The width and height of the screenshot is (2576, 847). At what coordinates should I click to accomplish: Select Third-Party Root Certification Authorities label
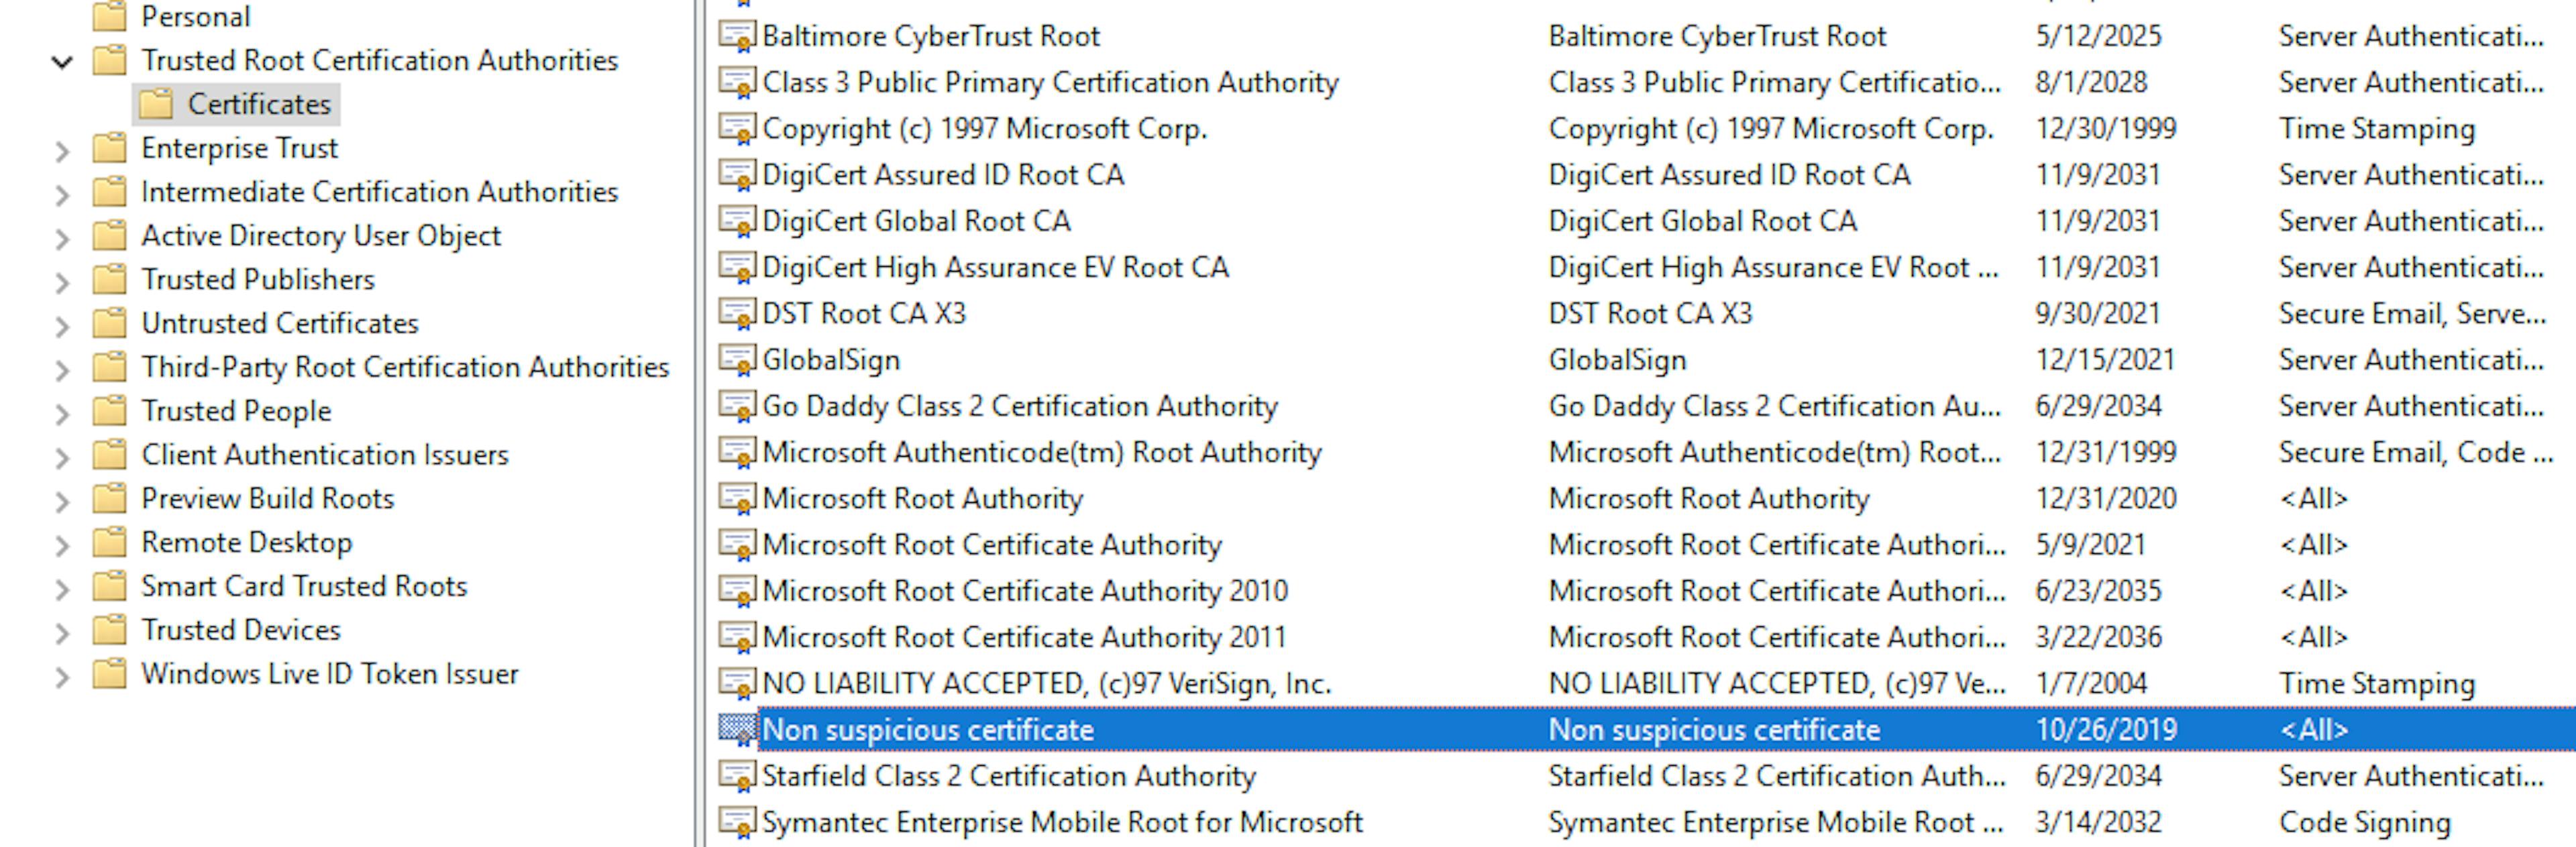[x=405, y=367]
